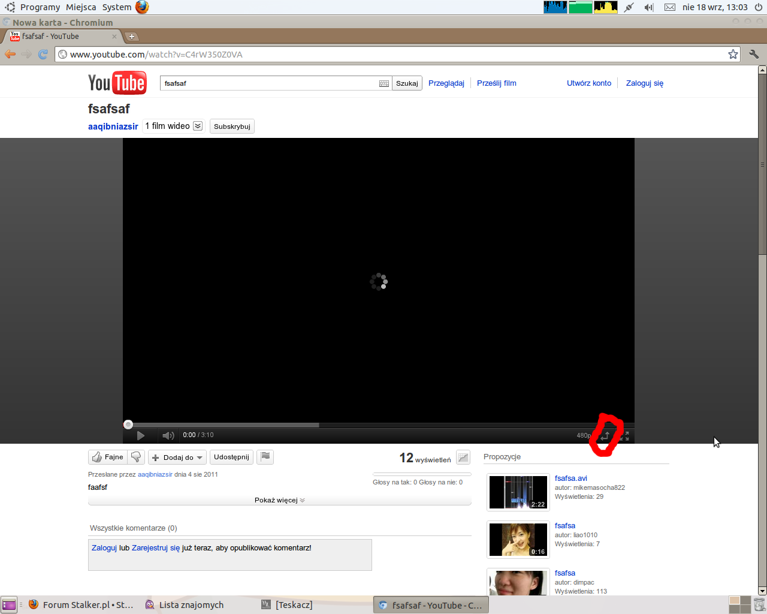
Task: Toggle the player size button
Action: pyautogui.click(x=605, y=436)
